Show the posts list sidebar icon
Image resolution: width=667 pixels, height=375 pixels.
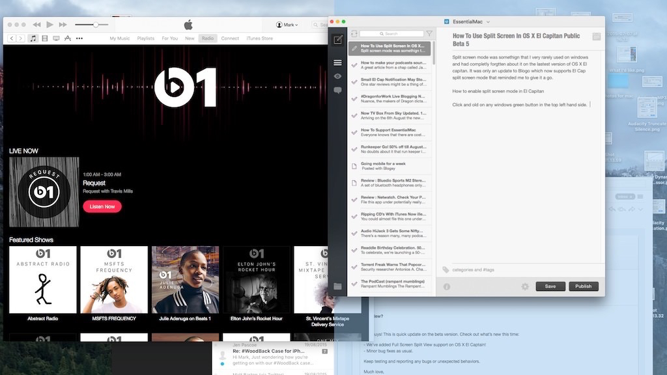(338, 63)
